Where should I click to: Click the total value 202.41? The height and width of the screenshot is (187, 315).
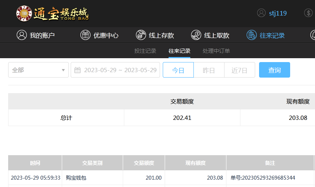[x=182, y=118]
